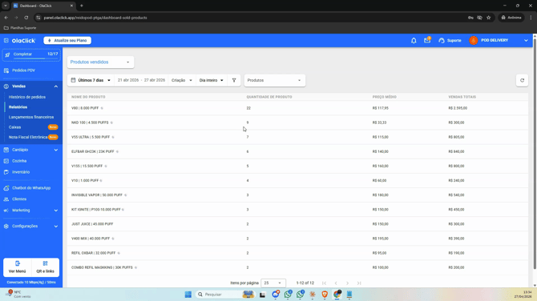Expand the Marketing menu
537x301 pixels.
click(31, 211)
